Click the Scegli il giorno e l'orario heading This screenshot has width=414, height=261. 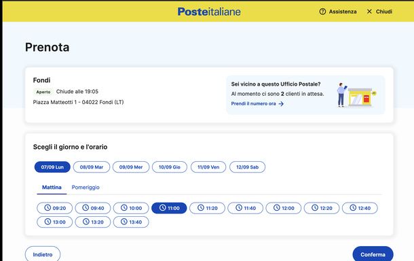click(x=70, y=147)
